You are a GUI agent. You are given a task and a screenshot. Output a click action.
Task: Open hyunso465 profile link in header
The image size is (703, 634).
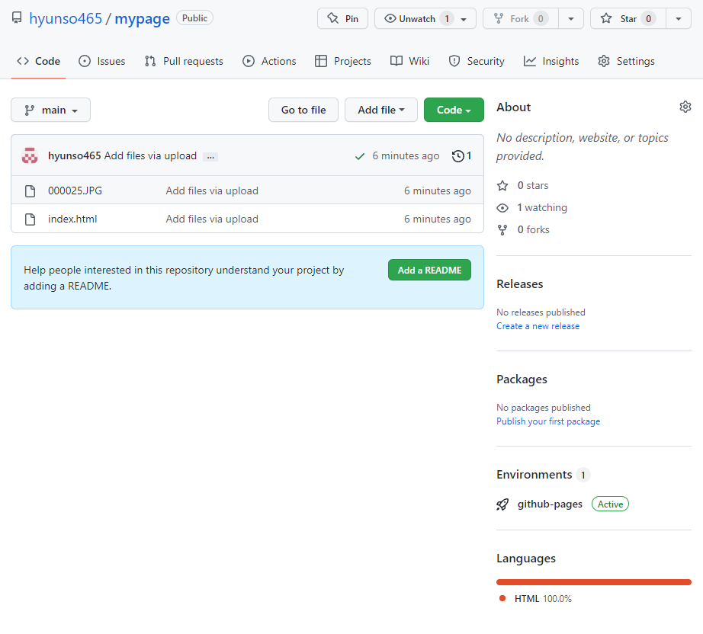tap(66, 19)
